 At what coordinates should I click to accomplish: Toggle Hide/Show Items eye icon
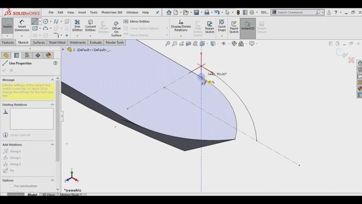coord(223,44)
